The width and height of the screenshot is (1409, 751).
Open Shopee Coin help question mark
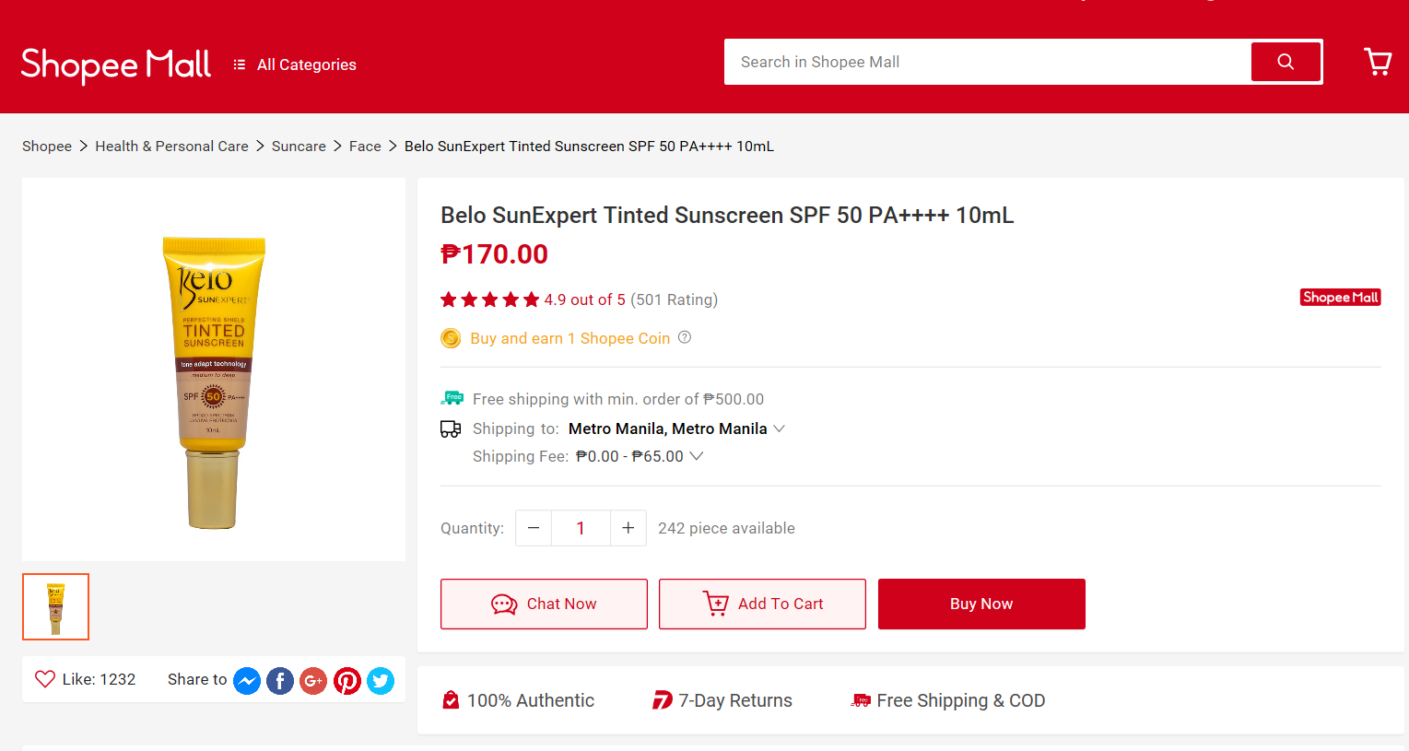pyautogui.click(x=685, y=337)
